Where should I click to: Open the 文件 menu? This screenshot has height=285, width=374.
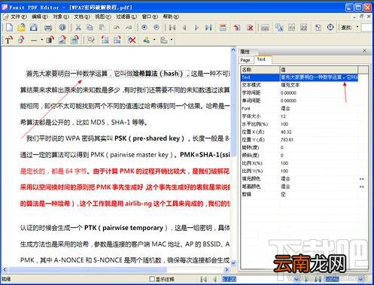(18, 17)
